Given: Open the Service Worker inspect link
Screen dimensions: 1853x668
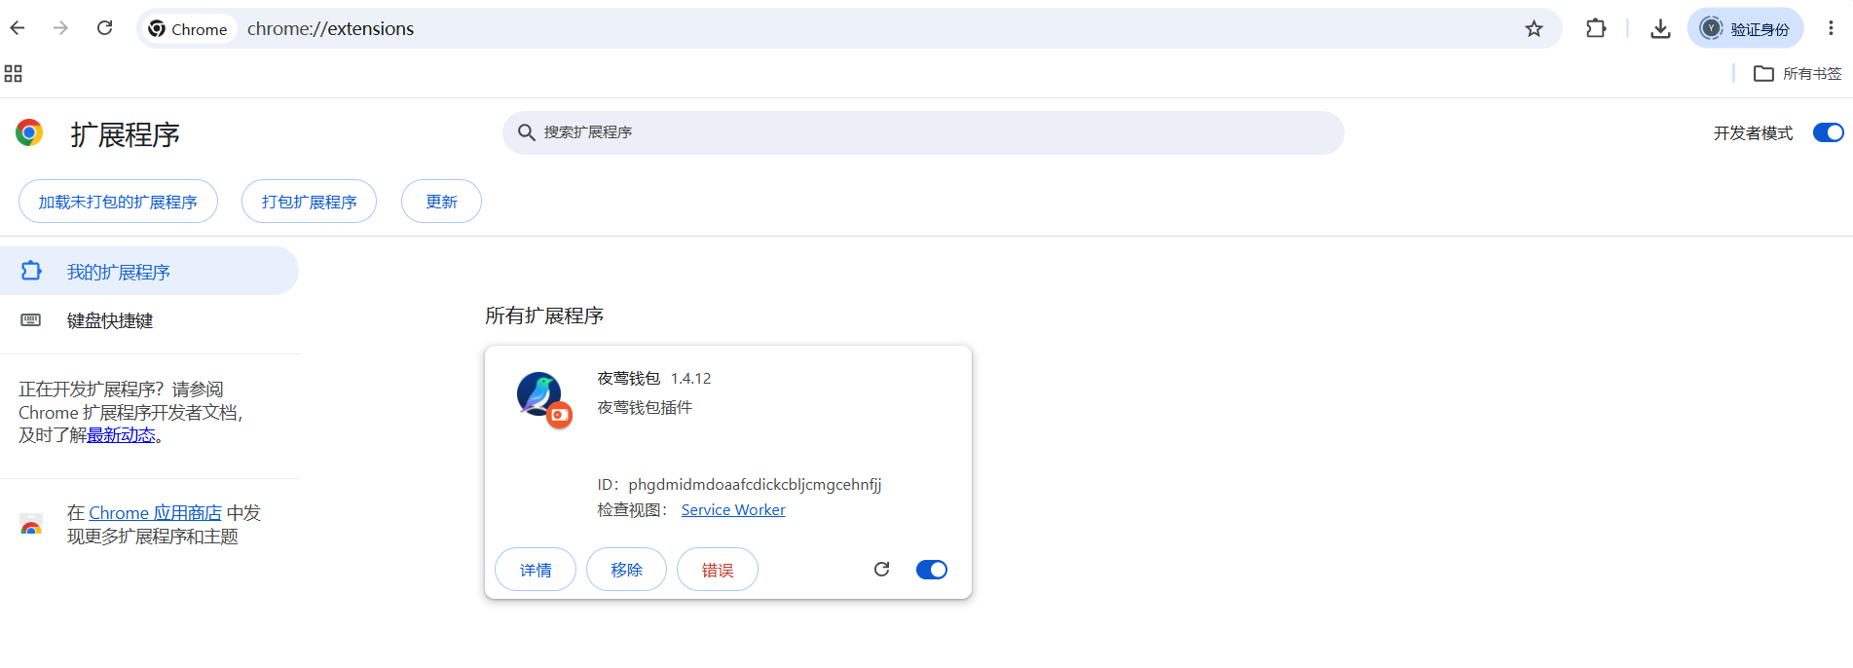Looking at the screenshot, I should pos(733,510).
